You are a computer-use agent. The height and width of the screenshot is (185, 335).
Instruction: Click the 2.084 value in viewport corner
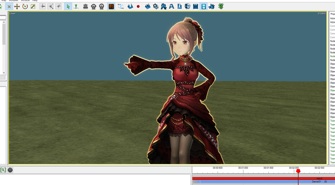point(321,14)
